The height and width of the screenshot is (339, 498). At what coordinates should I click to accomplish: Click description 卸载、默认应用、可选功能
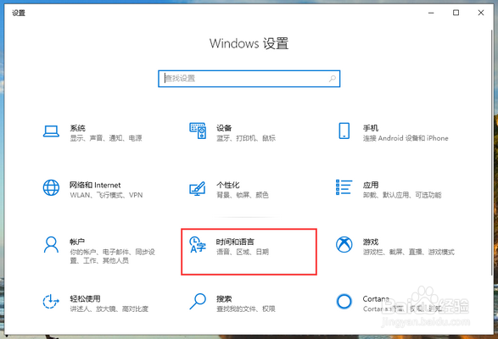(x=402, y=195)
